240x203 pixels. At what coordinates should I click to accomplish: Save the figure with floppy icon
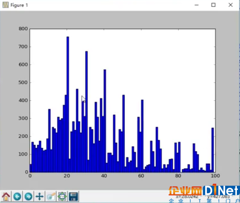click(74, 196)
